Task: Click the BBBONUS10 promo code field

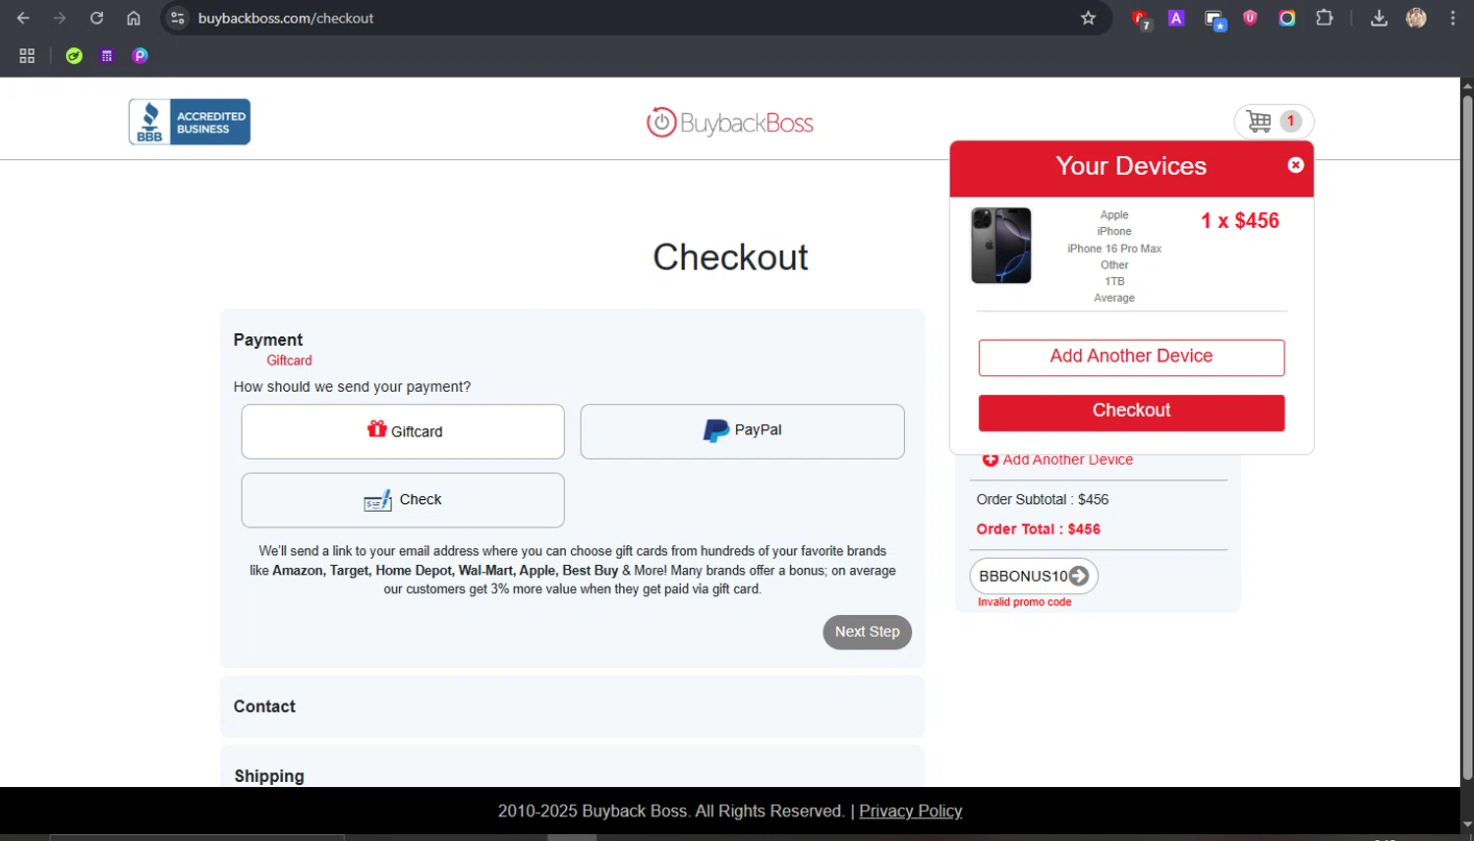Action: (1023, 576)
